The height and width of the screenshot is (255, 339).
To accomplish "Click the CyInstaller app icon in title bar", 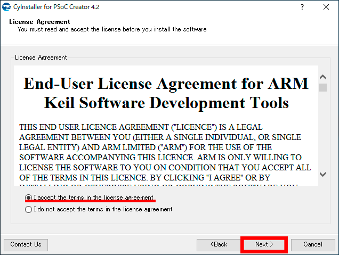I will pyautogui.click(x=6, y=7).
